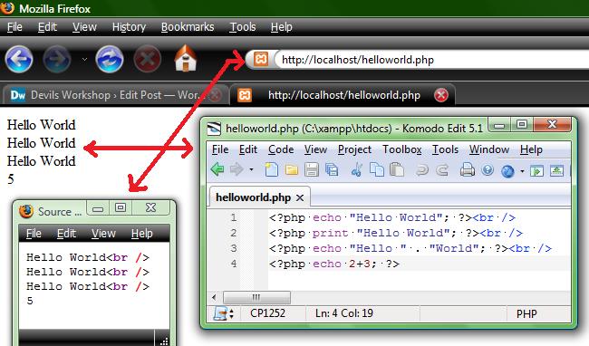
Task: Create a new file in Komodo toolbar
Action: 271,170
